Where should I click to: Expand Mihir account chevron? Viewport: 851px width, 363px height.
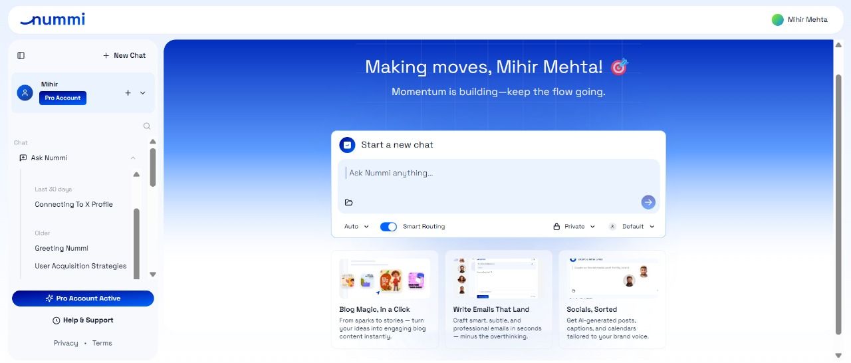(x=142, y=93)
